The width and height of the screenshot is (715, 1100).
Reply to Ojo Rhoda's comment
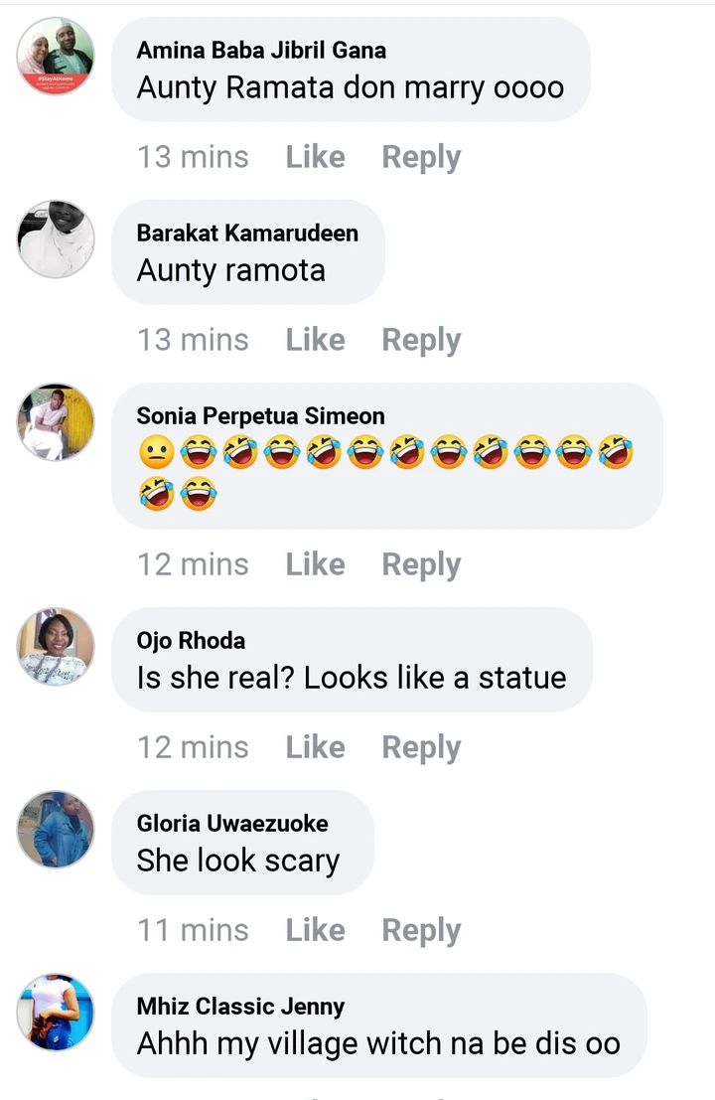pyautogui.click(x=421, y=747)
